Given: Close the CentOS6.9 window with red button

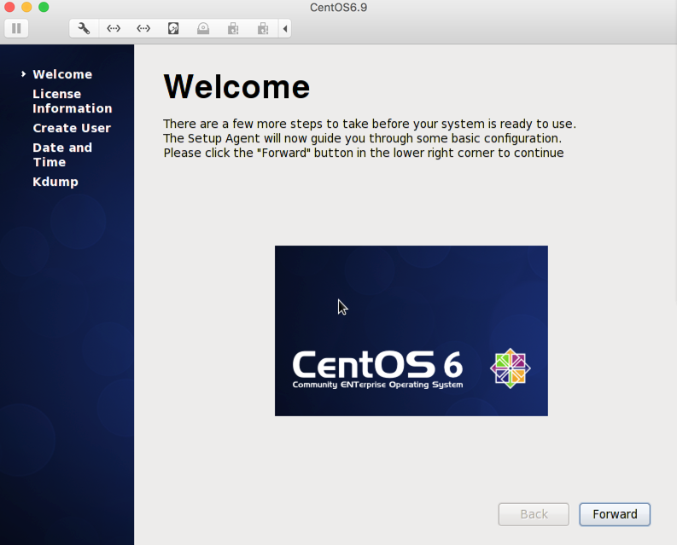Looking at the screenshot, I should coord(10,7).
